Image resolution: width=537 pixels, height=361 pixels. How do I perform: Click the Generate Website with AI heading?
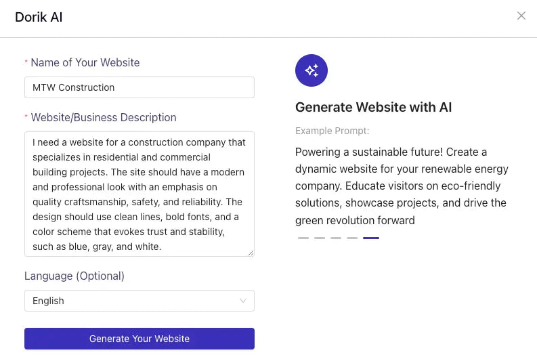point(373,107)
